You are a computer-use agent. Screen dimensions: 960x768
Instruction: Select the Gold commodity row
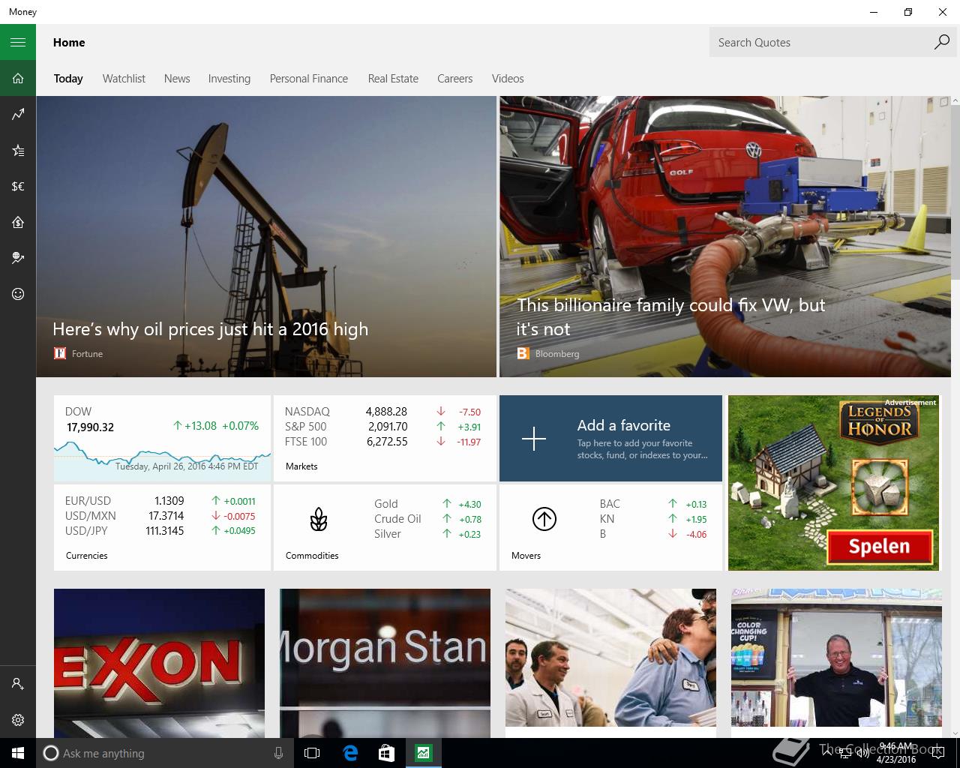click(x=427, y=504)
